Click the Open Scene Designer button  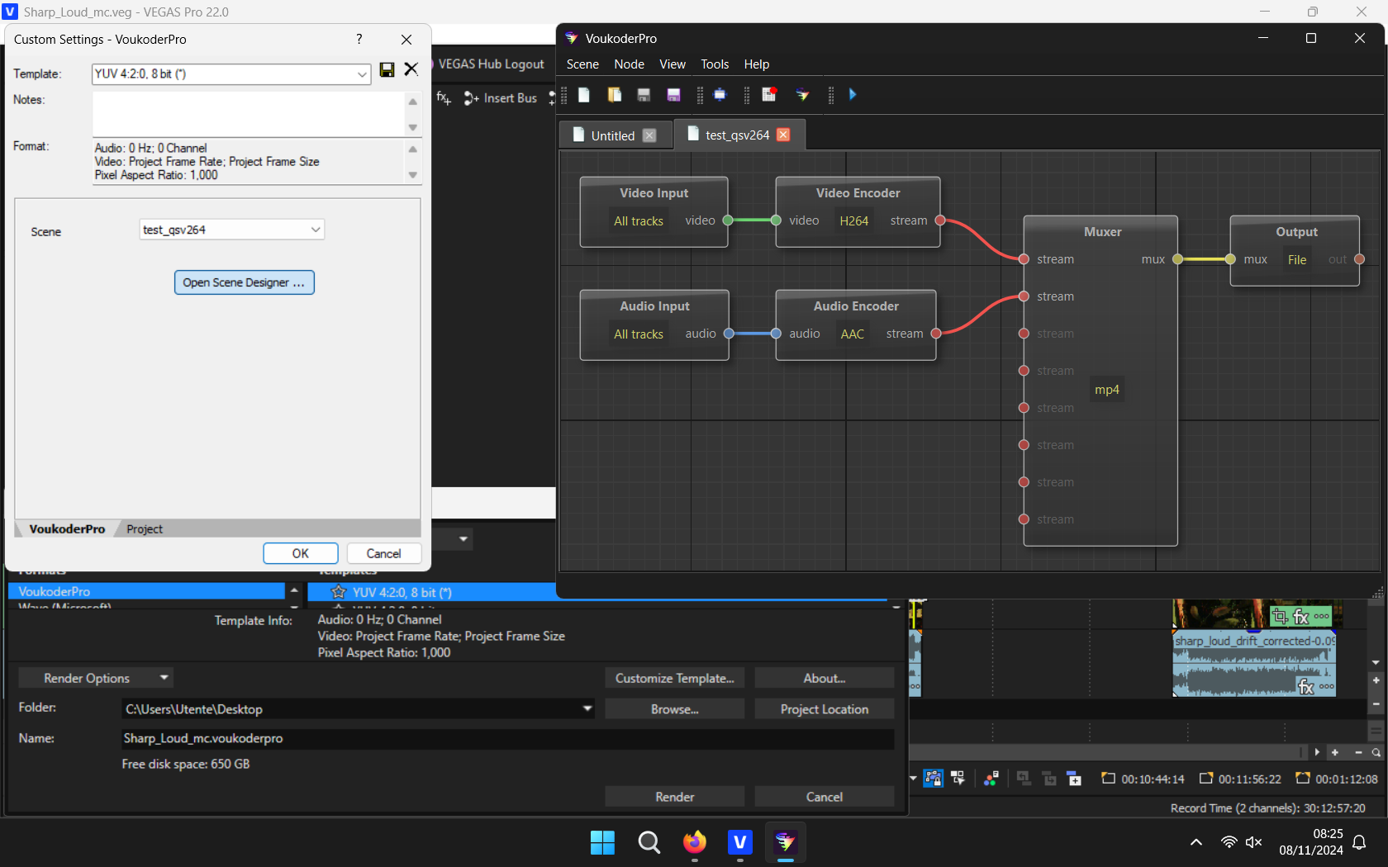tap(244, 282)
